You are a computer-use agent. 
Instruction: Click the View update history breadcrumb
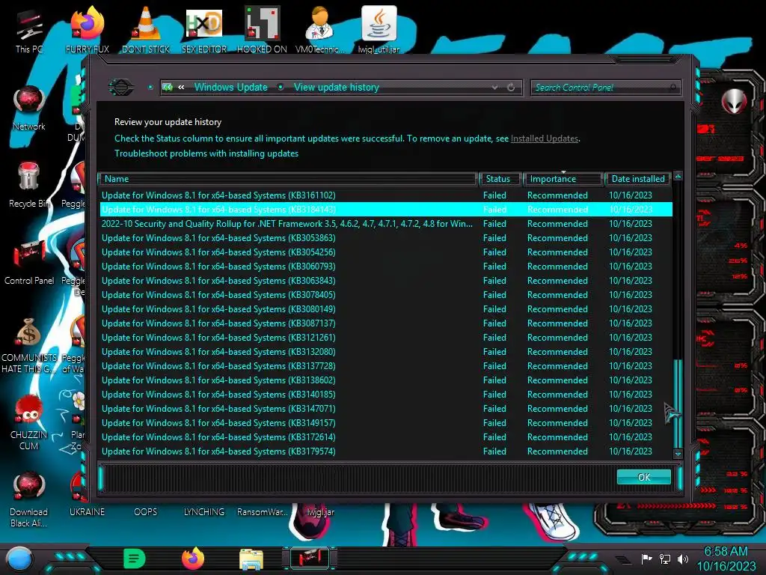tap(337, 88)
